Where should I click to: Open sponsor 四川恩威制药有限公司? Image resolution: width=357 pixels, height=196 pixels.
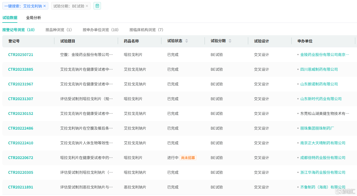pos(319,69)
